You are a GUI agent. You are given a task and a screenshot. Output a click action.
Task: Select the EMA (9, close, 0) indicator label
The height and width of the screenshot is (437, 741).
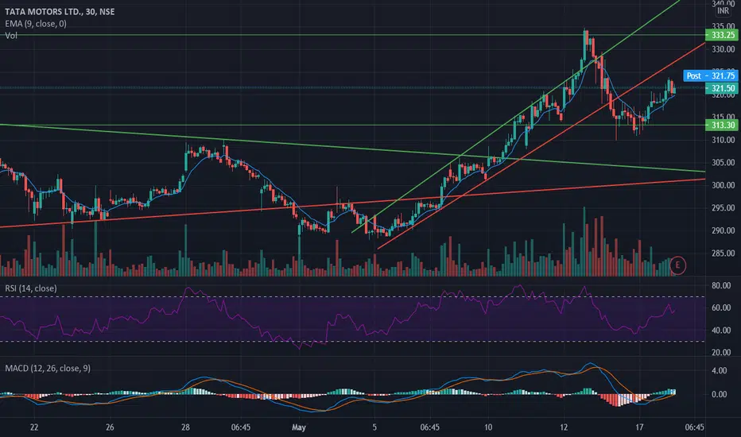36,24
